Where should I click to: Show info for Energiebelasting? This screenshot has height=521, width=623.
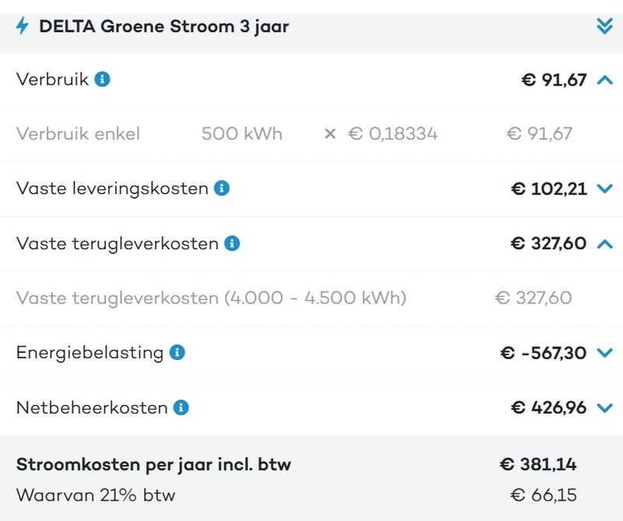(177, 352)
